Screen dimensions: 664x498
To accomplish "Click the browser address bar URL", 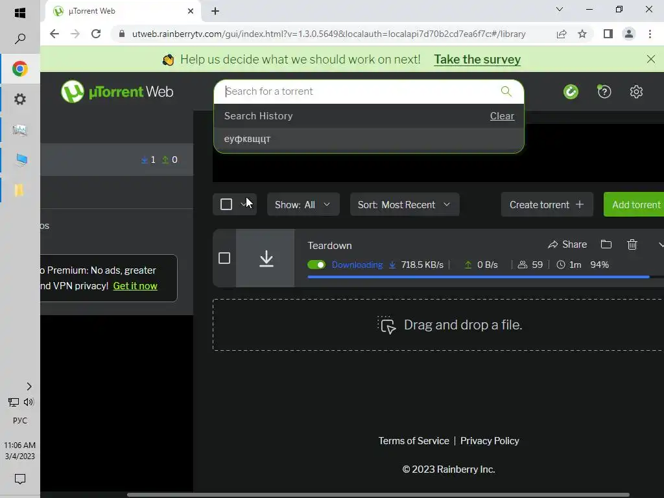I will tap(329, 34).
